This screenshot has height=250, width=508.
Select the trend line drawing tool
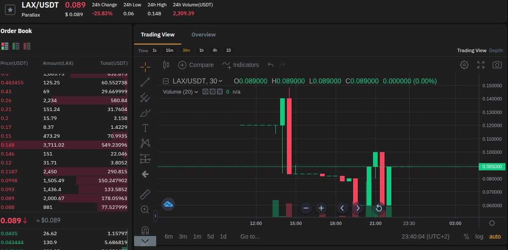145,82
